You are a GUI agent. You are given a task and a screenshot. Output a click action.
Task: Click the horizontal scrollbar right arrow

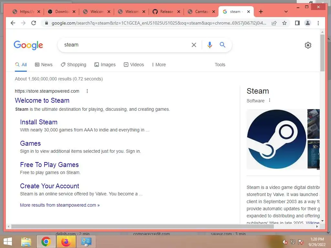(x=317, y=226)
